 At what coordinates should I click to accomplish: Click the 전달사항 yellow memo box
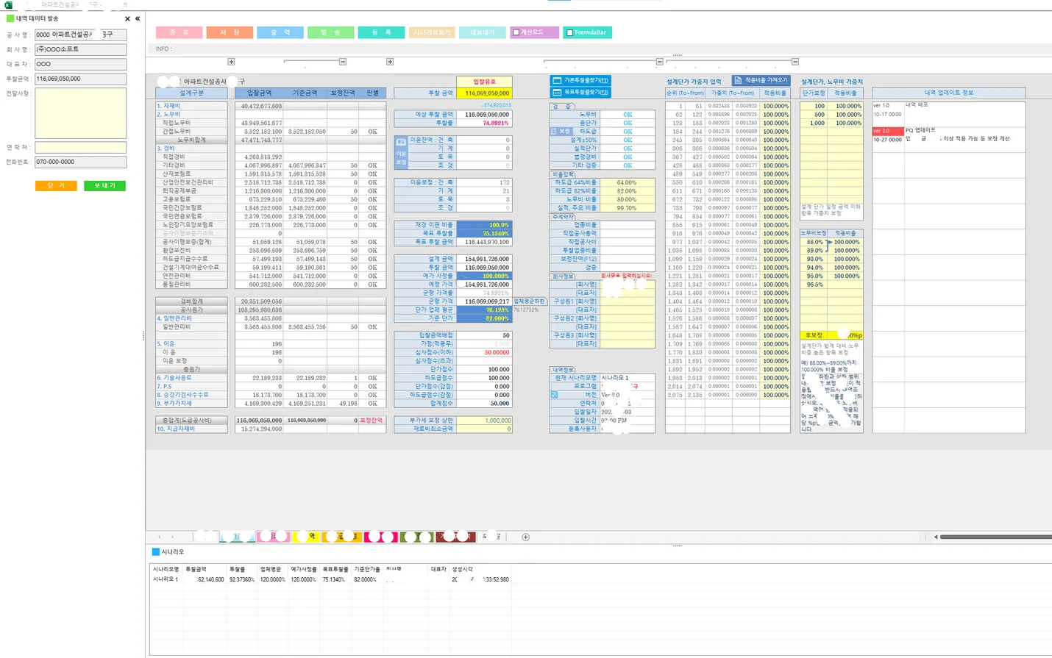(x=80, y=113)
